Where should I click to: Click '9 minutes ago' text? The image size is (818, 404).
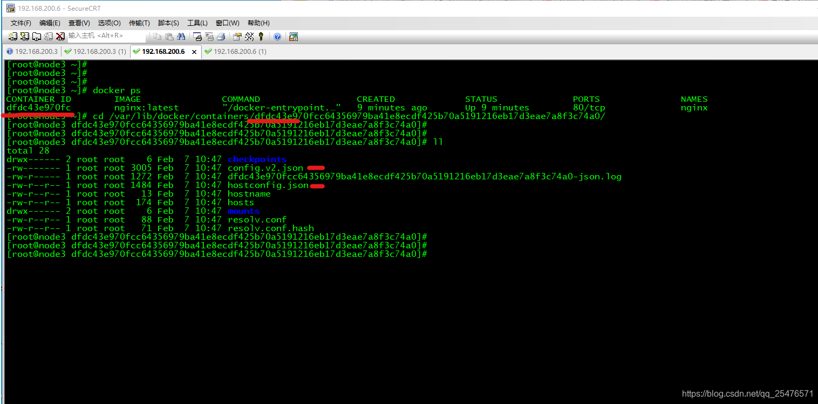point(392,108)
